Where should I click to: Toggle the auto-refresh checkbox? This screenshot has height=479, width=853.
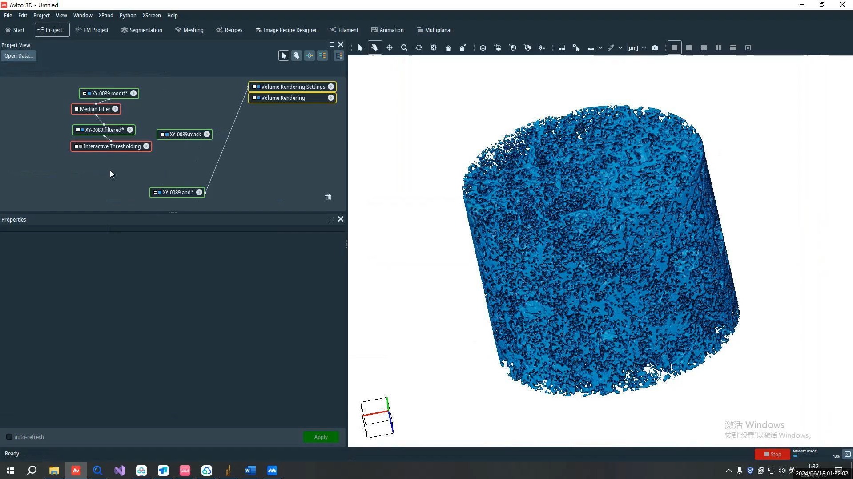[x=9, y=437]
